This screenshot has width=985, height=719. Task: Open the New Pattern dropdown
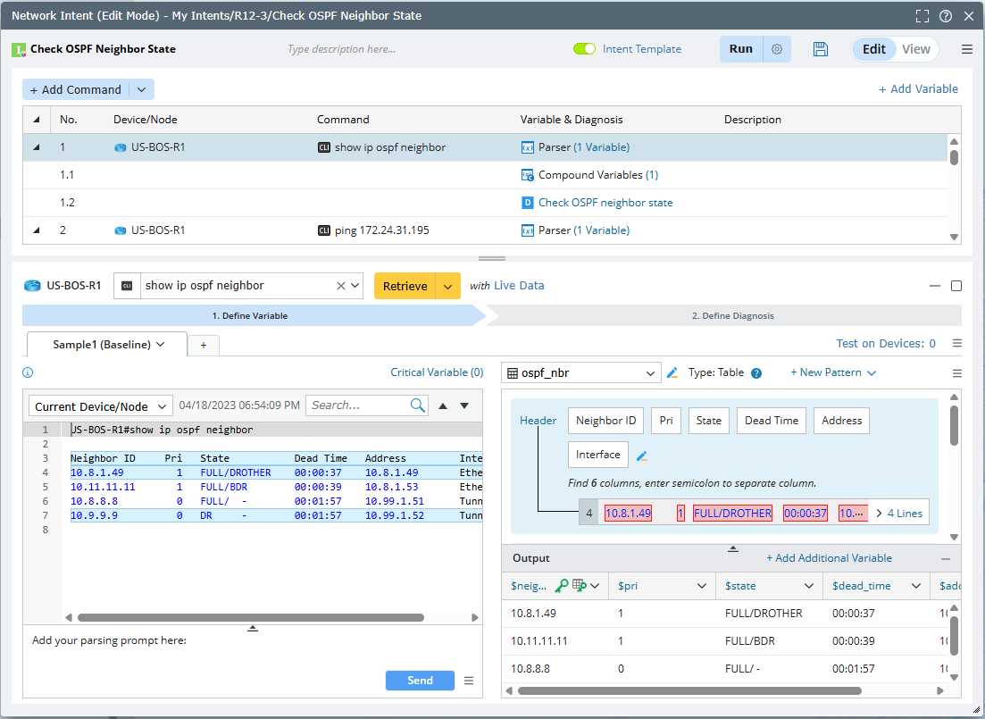click(x=832, y=372)
